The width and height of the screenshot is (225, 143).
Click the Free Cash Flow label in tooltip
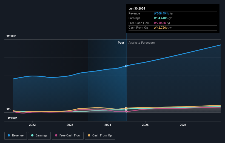[x=139, y=23]
